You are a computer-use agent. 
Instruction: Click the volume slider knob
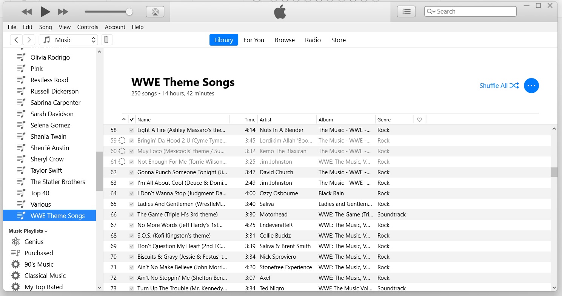[x=129, y=12]
